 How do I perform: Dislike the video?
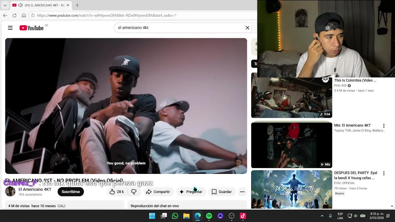134,192
